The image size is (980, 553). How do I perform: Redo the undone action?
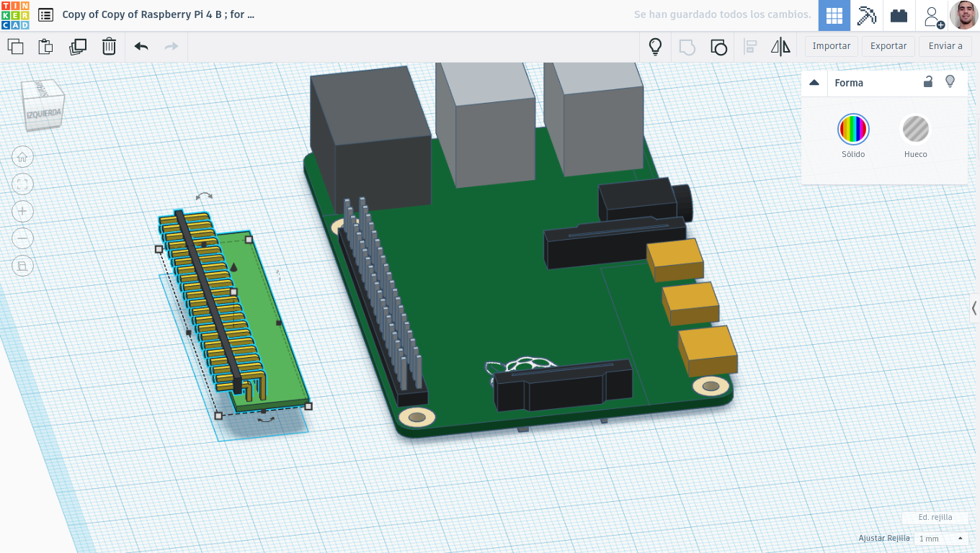pyautogui.click(x=171, y=47)
